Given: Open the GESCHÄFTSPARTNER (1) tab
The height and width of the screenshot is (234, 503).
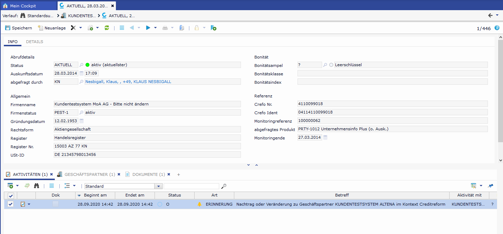Looking at the screenshot, I should point(89,174).
